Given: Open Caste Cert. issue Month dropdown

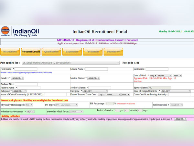Looking at the screenshot, I should click(x=113, y=94).
